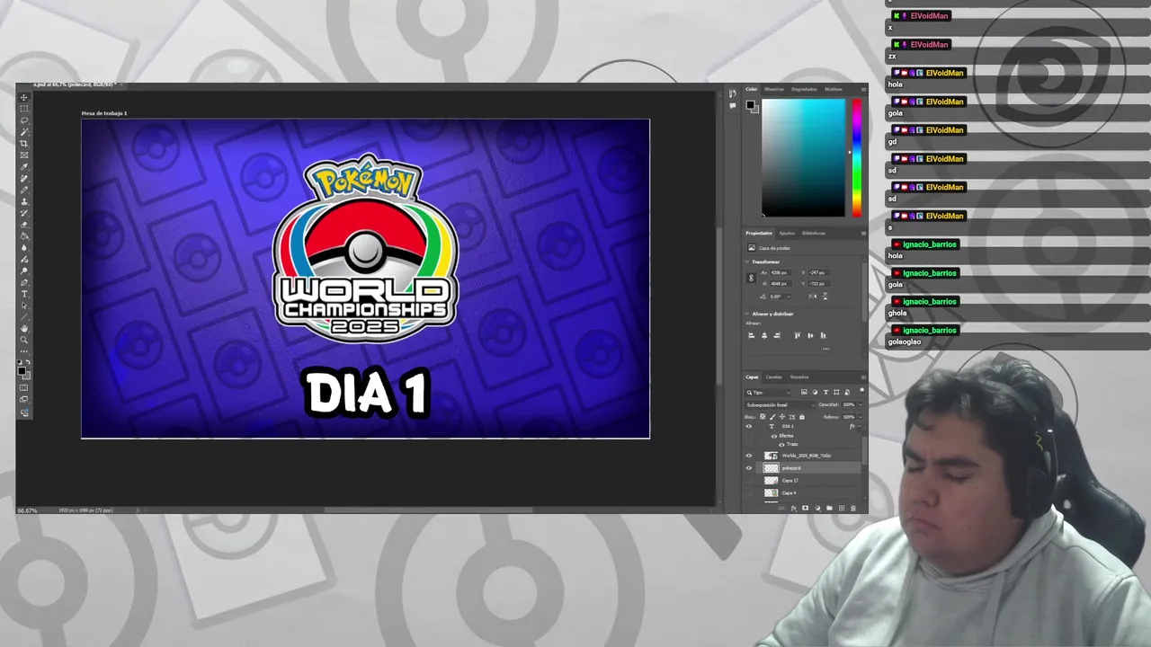
Task: Click the link width and height button
Action: click(751, 278)
